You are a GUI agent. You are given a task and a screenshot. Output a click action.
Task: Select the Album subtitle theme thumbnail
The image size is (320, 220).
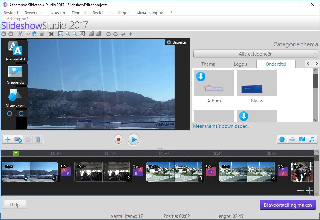214,83
